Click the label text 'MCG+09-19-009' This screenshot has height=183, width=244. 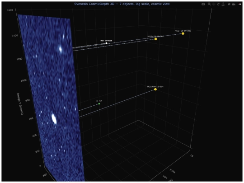click(x=183, y=31)
